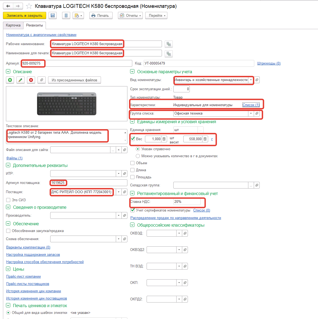Add a new description image with green plus

10,80
